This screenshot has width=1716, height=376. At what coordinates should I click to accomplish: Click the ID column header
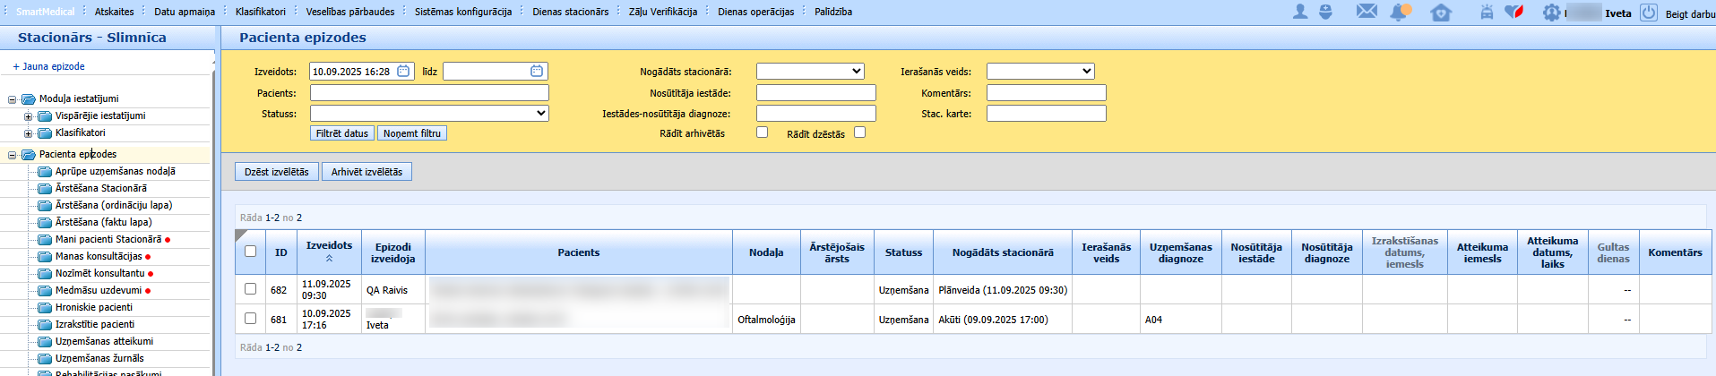[280, 252]
